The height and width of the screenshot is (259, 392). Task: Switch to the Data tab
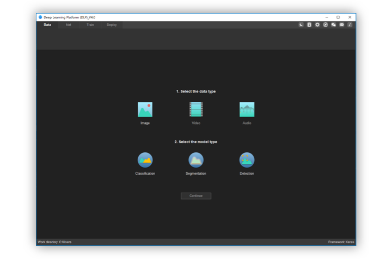point(47,24)
